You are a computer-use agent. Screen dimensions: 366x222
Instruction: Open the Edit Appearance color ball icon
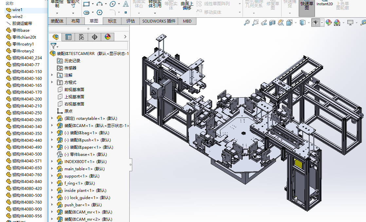tap(329, 23)
